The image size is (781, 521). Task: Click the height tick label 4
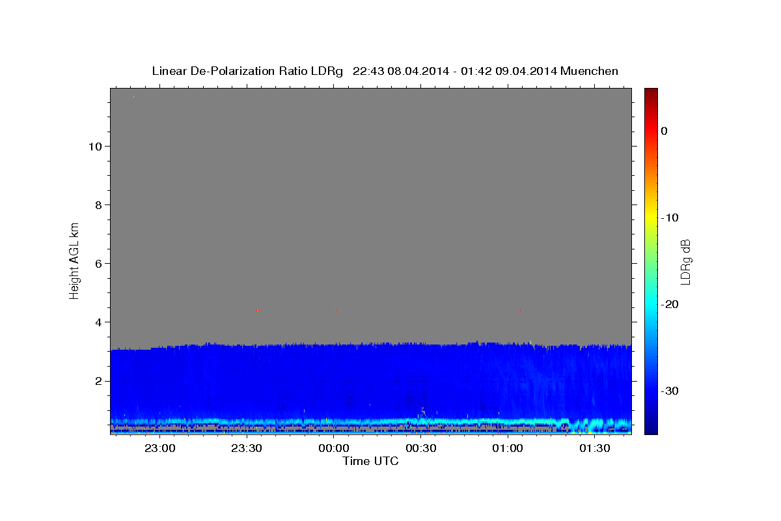[x=97, y=322]
